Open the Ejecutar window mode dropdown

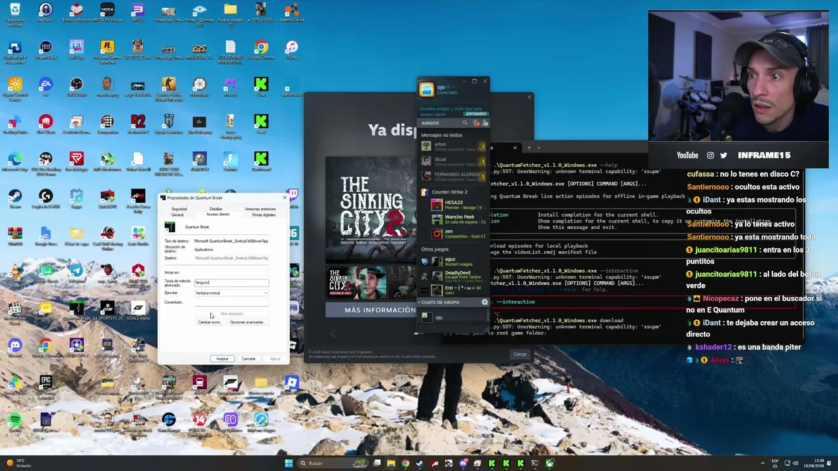(x=232, y=293)
